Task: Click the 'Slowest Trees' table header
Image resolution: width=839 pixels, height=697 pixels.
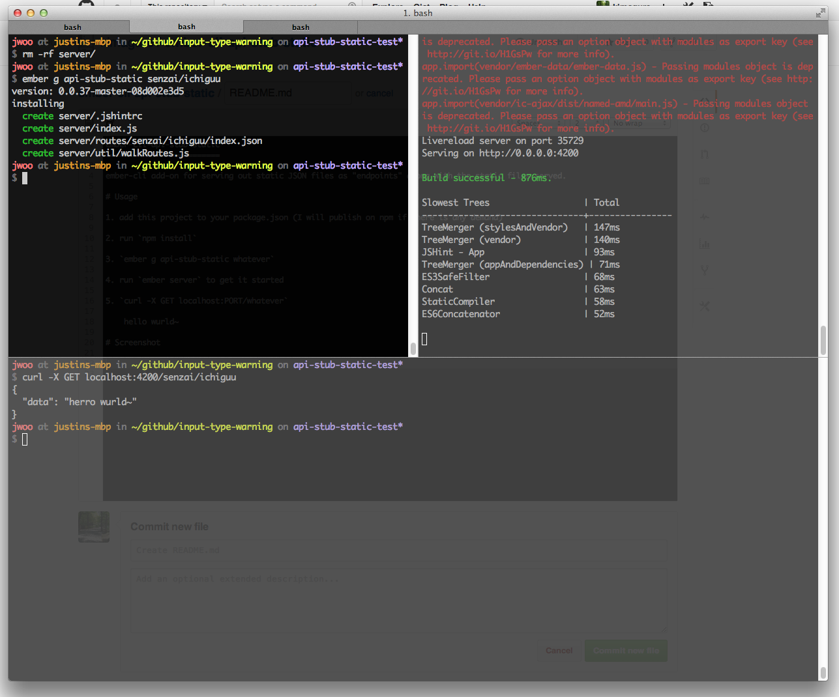Action: (x=456, y=203)
